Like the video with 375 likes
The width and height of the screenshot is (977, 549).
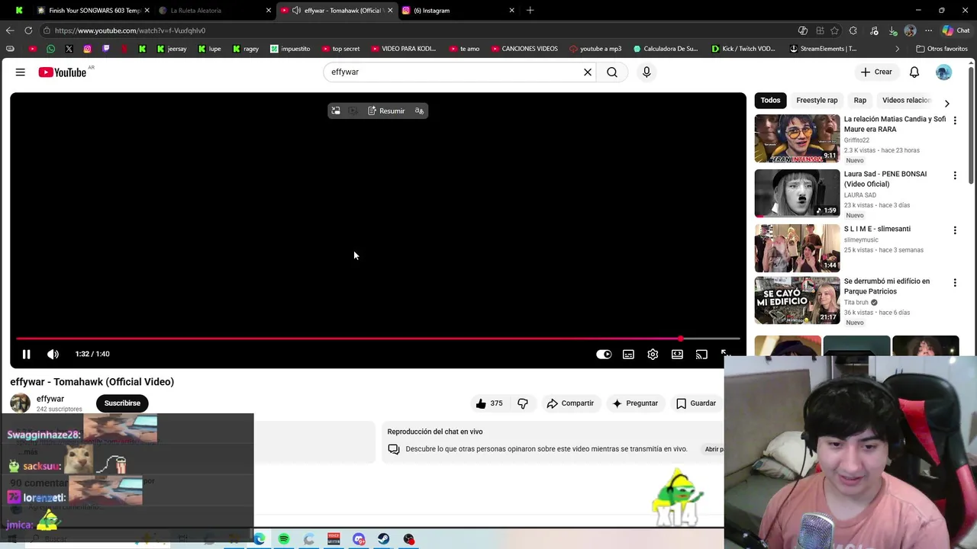489,403
